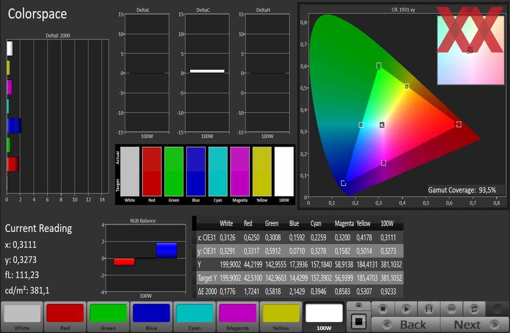Viewport: 510px width, 333px height.
Task: Select the Red color patch
Action: coord(65,317)
